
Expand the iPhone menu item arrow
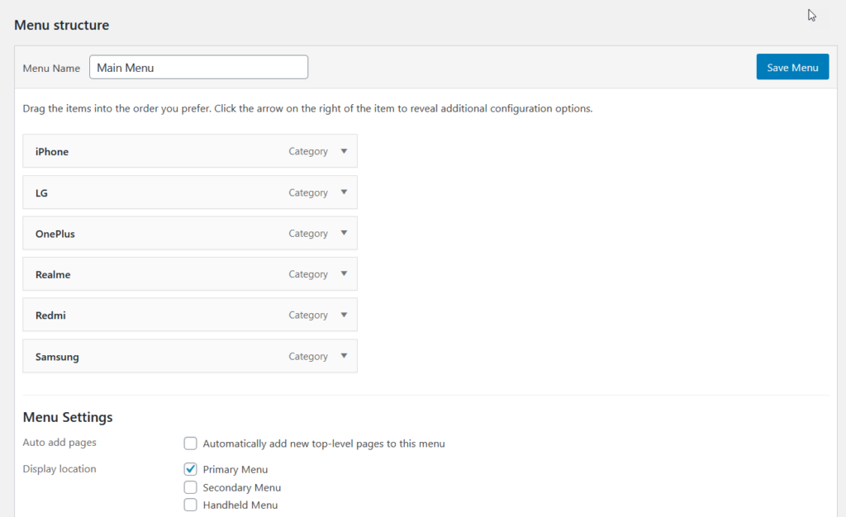344,151
